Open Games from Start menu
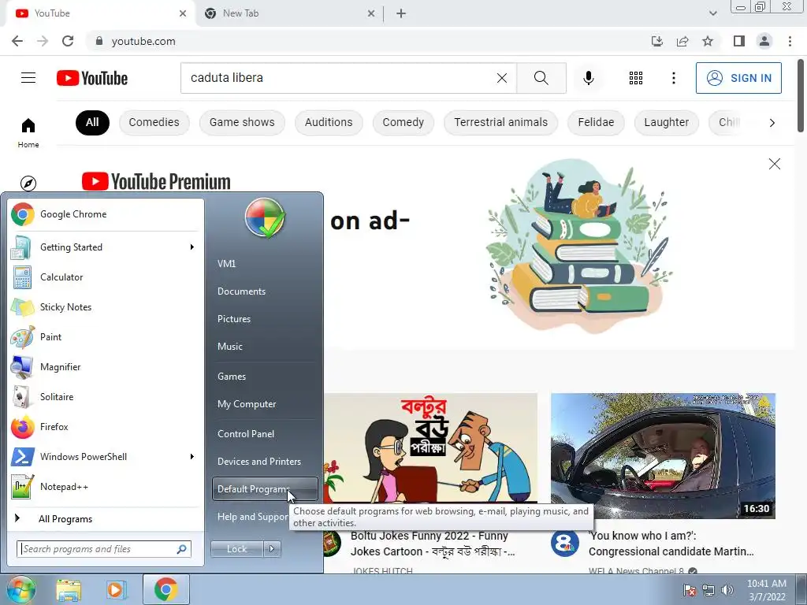 [x=265, y=376]
